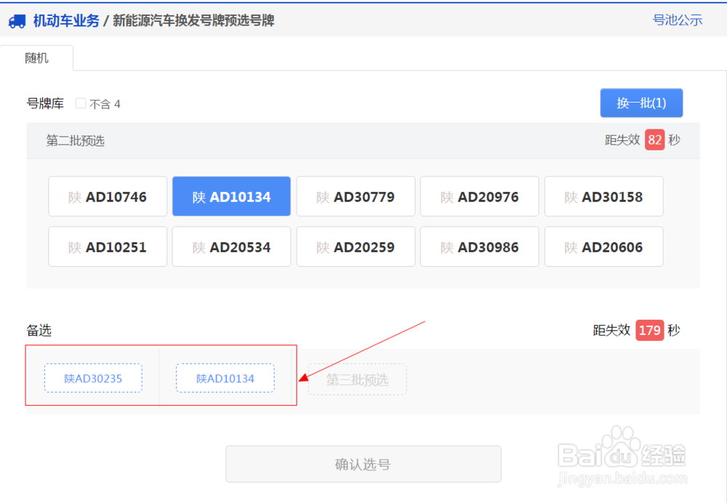
Task: Select plate 陕AD20606
Action: [x=603, y=246]
